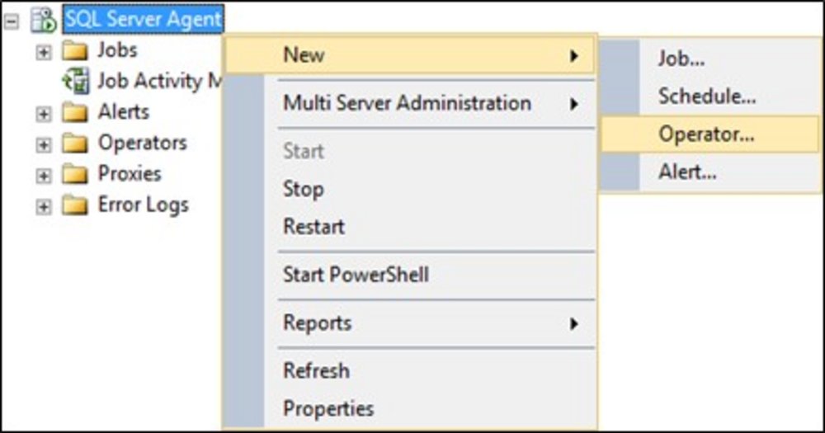Screen dimensions: 825x433
Task: Click the Job Activity Monitor icon
Action: [76, 82]
